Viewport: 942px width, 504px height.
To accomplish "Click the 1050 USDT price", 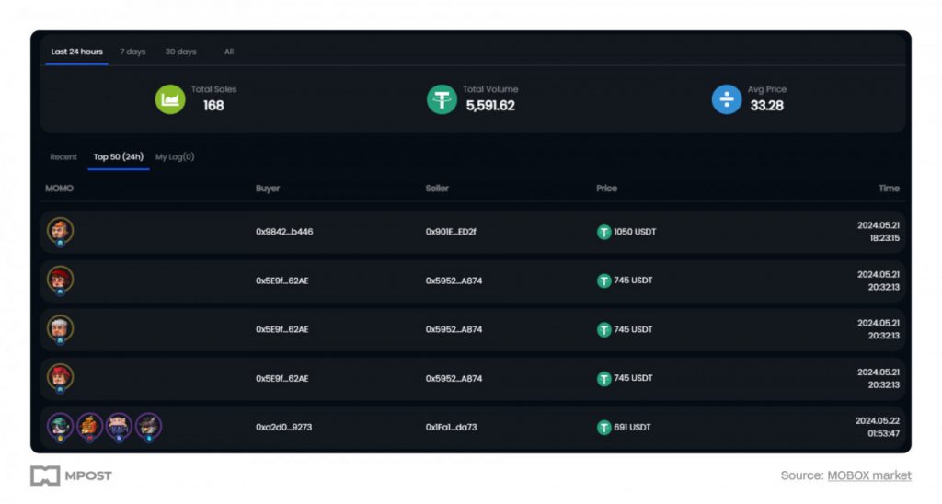I will pos(635,232).
